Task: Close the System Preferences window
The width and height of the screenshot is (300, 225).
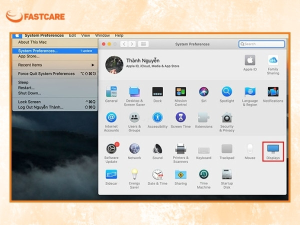Action: point(103,44)
